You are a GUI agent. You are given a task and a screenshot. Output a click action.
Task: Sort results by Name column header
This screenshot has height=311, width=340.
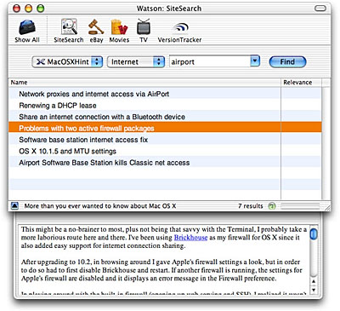tap(144, 83)
